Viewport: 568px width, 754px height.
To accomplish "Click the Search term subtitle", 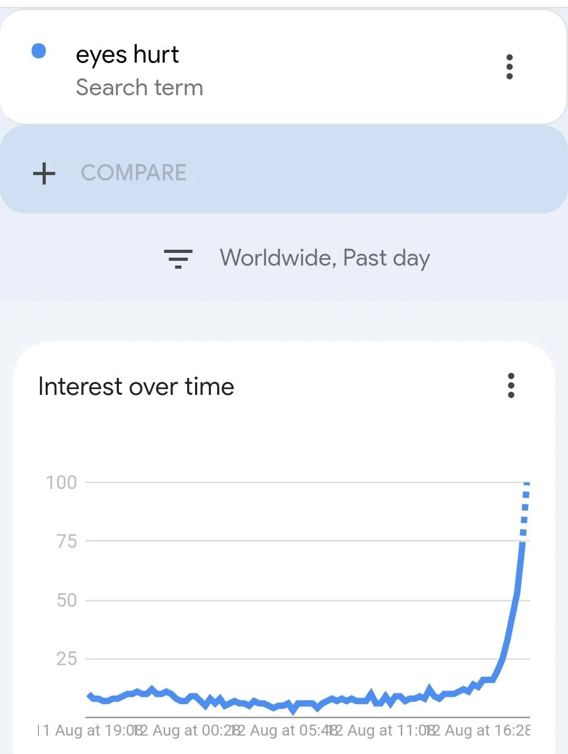I will pos(139,88).
